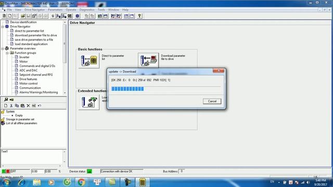Viewport: 333px width, 187px height.
Task: Click the gear-shaped Drive Navigator toolbar icon
Action: click(78, 16)
